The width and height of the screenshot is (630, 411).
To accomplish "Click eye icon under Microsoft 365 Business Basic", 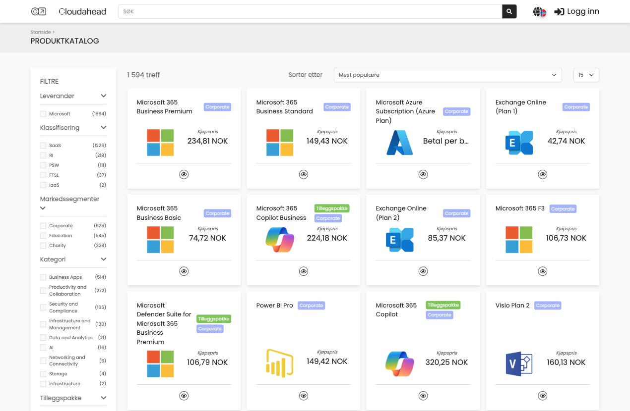I will [x=184, y=271].
